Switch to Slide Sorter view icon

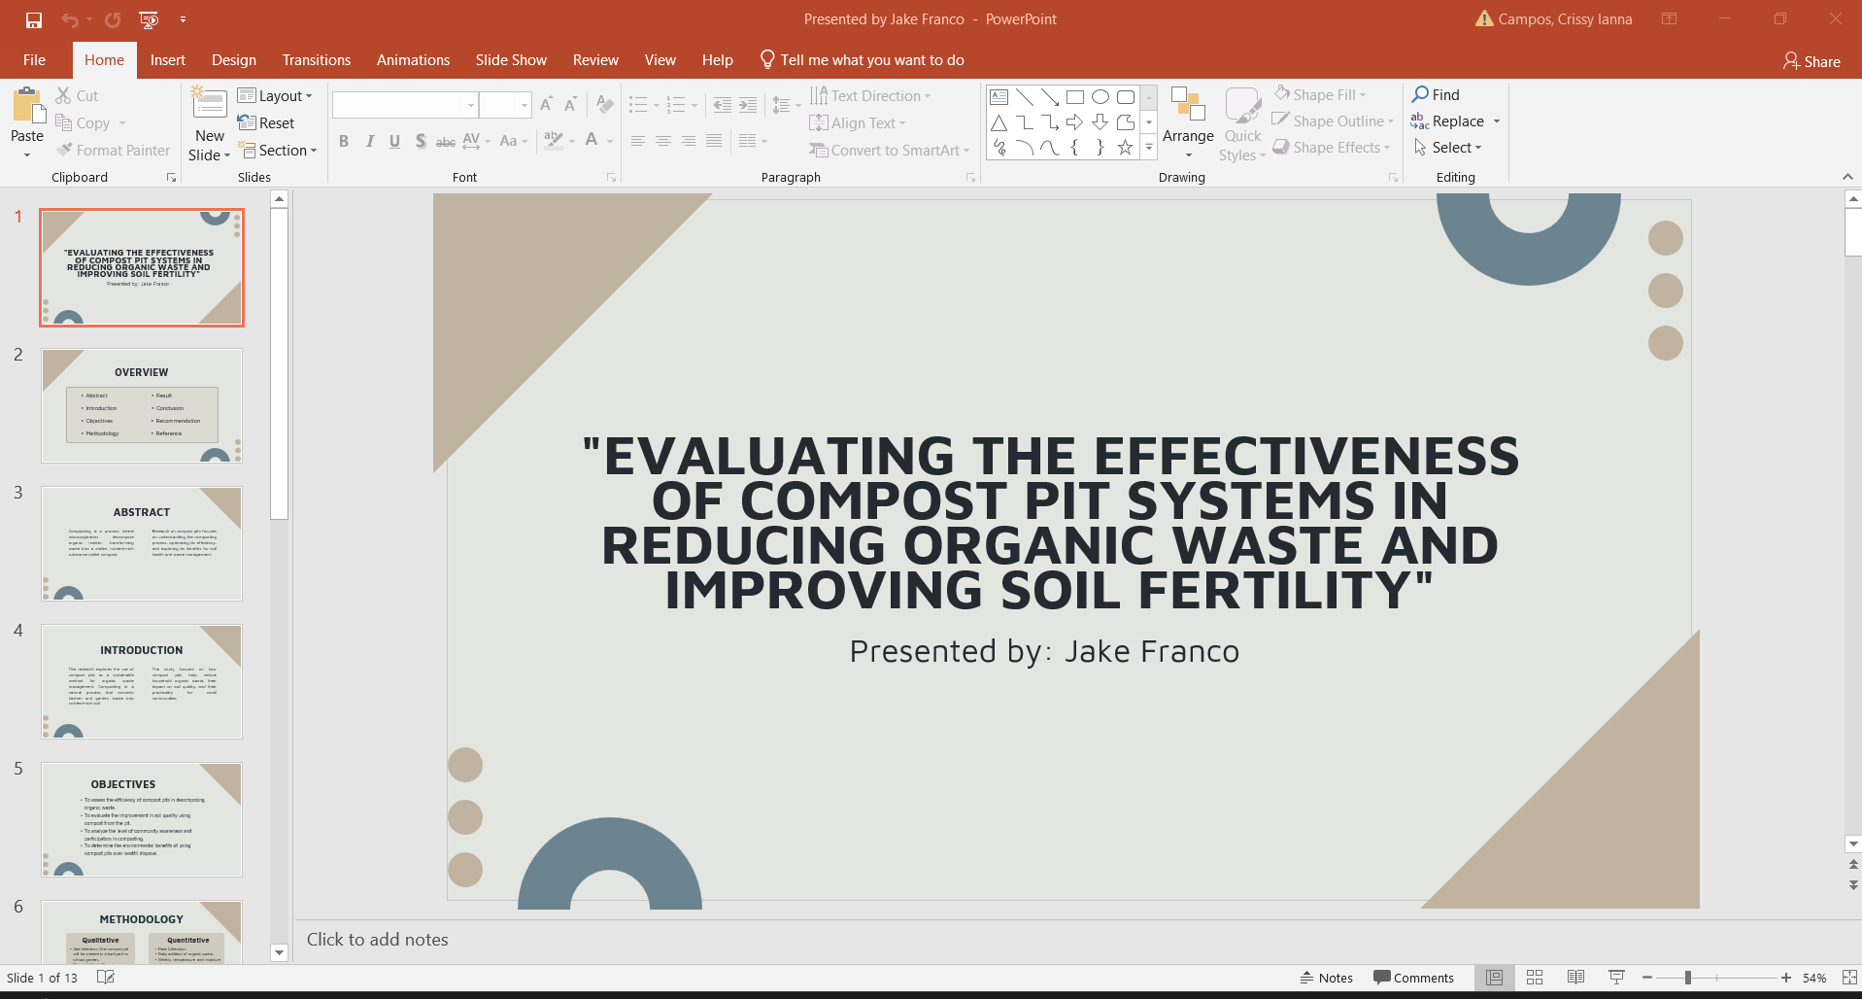[x=1535, y=978]
